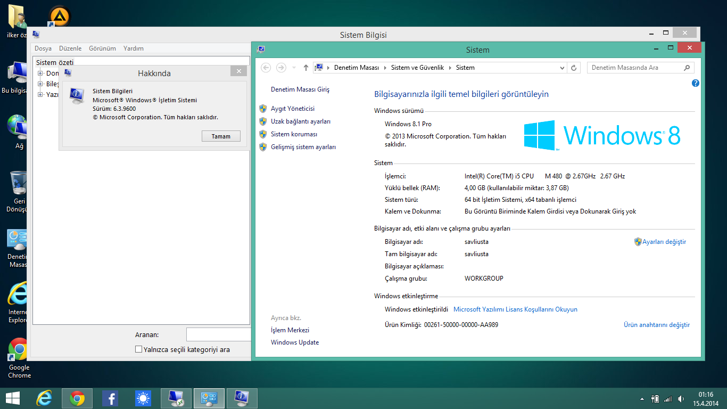Click the power/battery tray icon
This screenshot has height=409, width=727.
tap(656, 399)
